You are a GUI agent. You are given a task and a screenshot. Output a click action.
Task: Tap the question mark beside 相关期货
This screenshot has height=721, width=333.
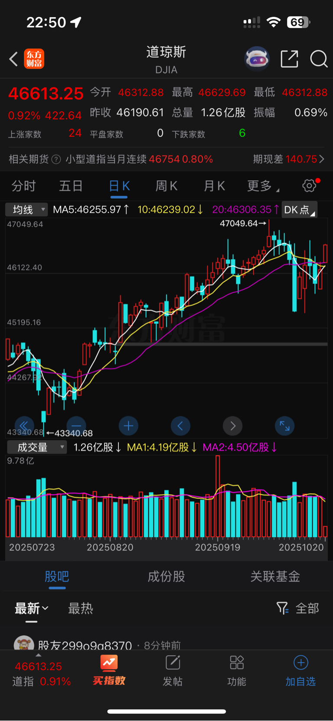pyautogui.click(x=56, y=160)
